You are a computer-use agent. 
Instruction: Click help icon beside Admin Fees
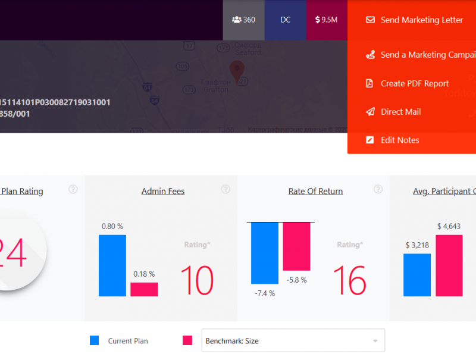click(226, 189)
